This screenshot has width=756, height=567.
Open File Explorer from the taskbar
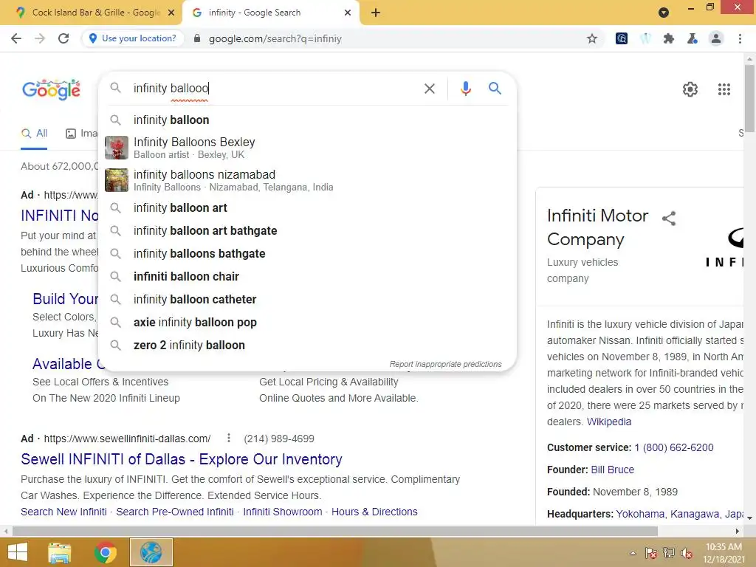click(x=60, y=552)
